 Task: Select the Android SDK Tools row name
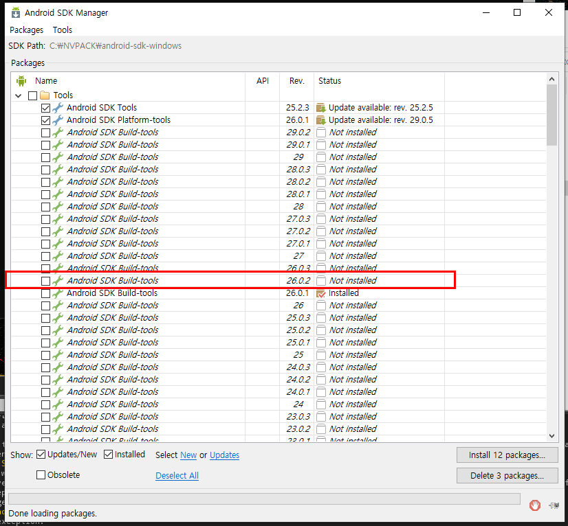pos(102,108)
